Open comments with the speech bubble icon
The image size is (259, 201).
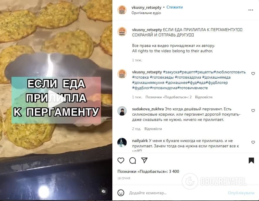click(x=133, y=160)
